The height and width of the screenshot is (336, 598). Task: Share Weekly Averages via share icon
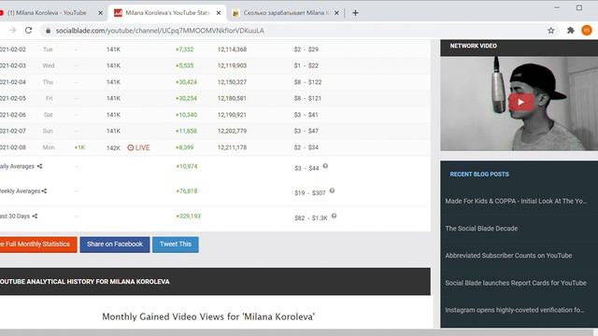[x=44, y=191]
